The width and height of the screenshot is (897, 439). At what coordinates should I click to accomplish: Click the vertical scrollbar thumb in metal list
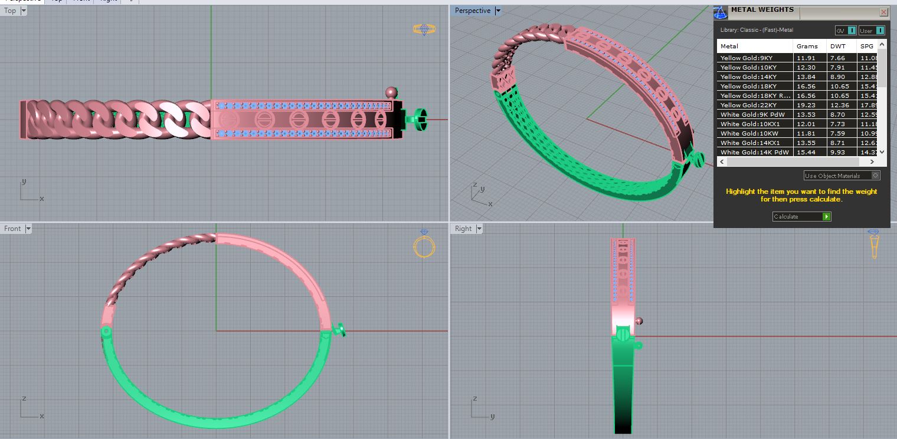[882, 68]
